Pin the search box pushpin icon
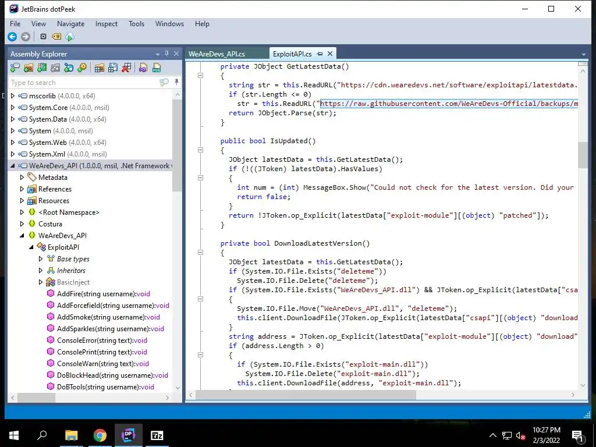 [176, 81]
